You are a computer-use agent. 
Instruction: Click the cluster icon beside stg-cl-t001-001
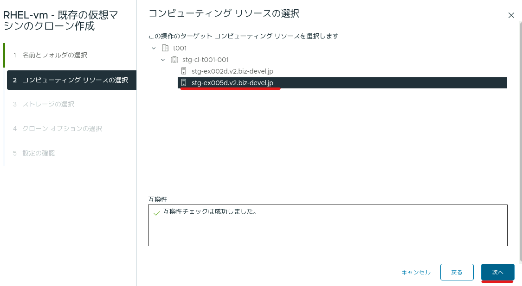[x=174, y=60]
